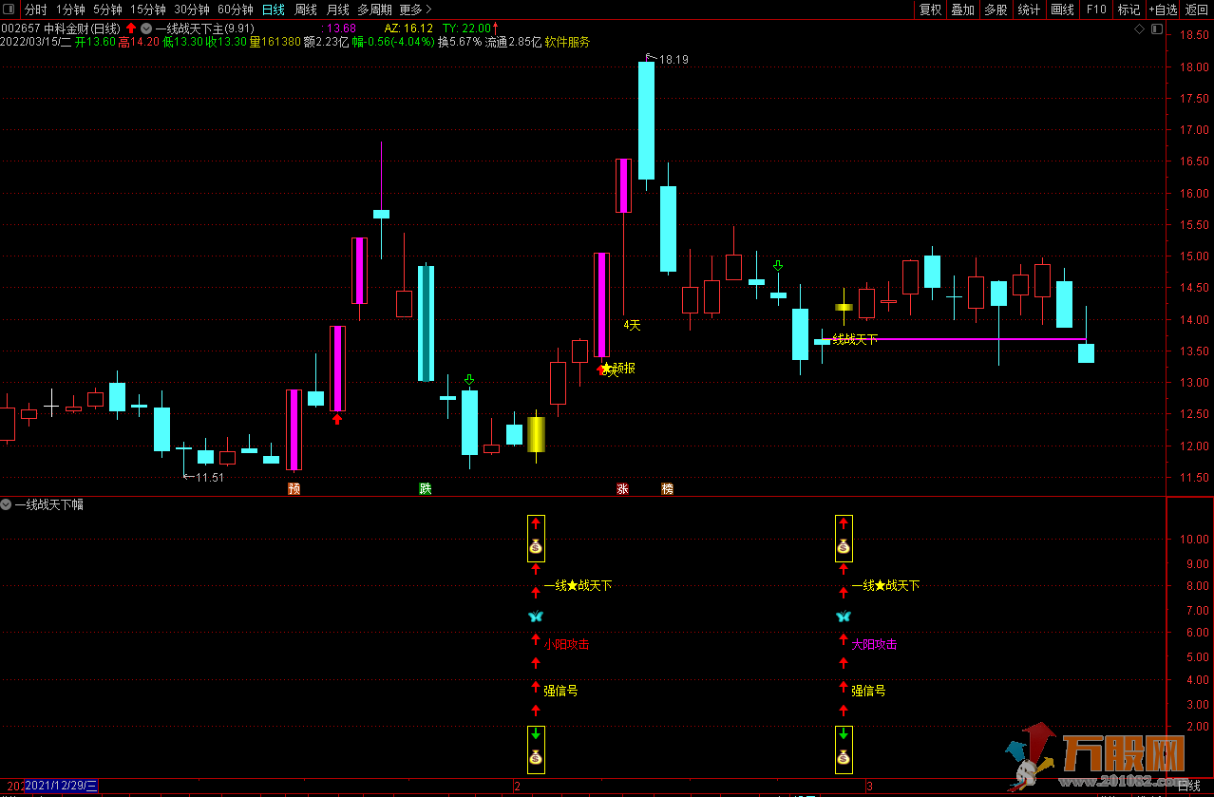Toggle the side panel icon near 18.50
The width and height of the screenshot is (1214, 797).
pyautogui.click(x=1156, y=30)
